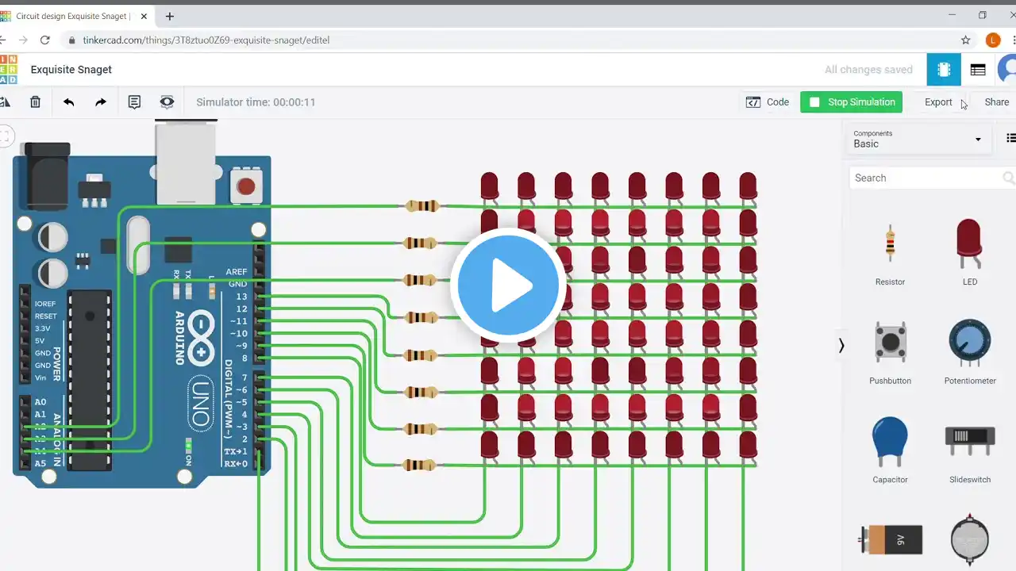Bookmark this page with the star icon

[965, 40]
